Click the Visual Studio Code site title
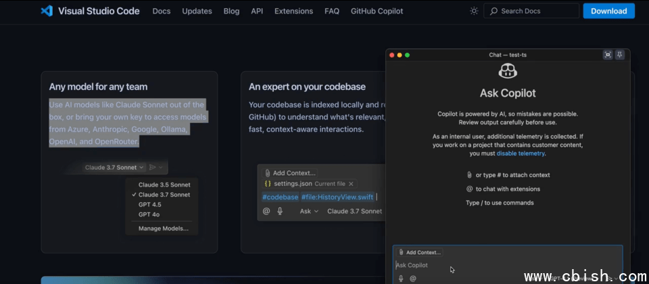 [x=99, y=11]
